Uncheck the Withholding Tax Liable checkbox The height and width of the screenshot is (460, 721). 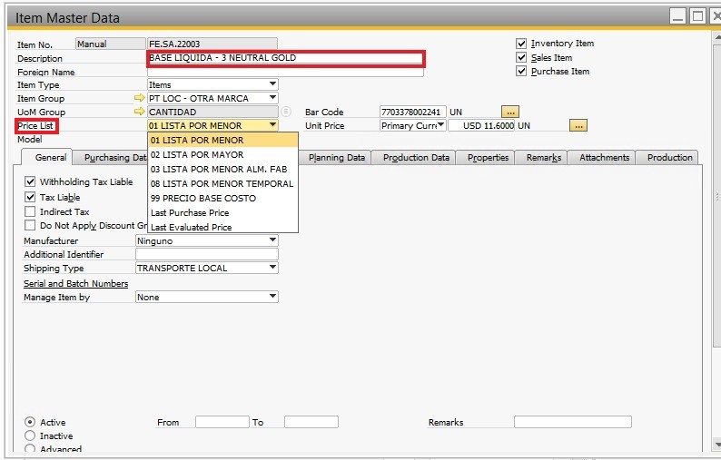click(30, 182)
